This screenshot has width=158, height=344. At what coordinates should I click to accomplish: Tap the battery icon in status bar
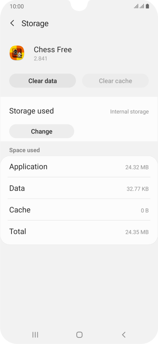[148, 7]
